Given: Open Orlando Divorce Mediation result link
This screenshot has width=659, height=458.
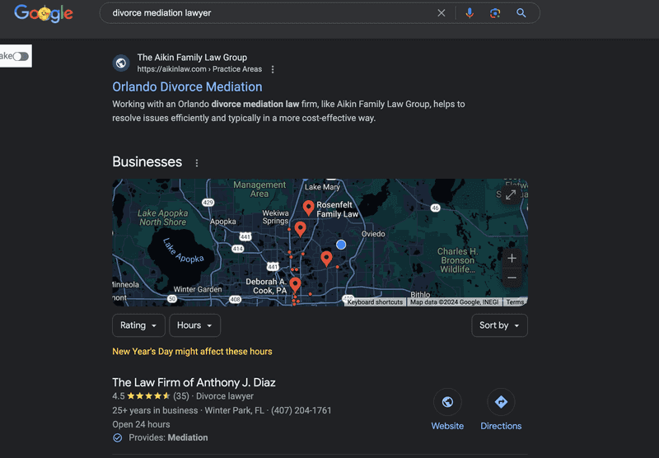Looking at the screenshot, I should [x=187, y=86].
